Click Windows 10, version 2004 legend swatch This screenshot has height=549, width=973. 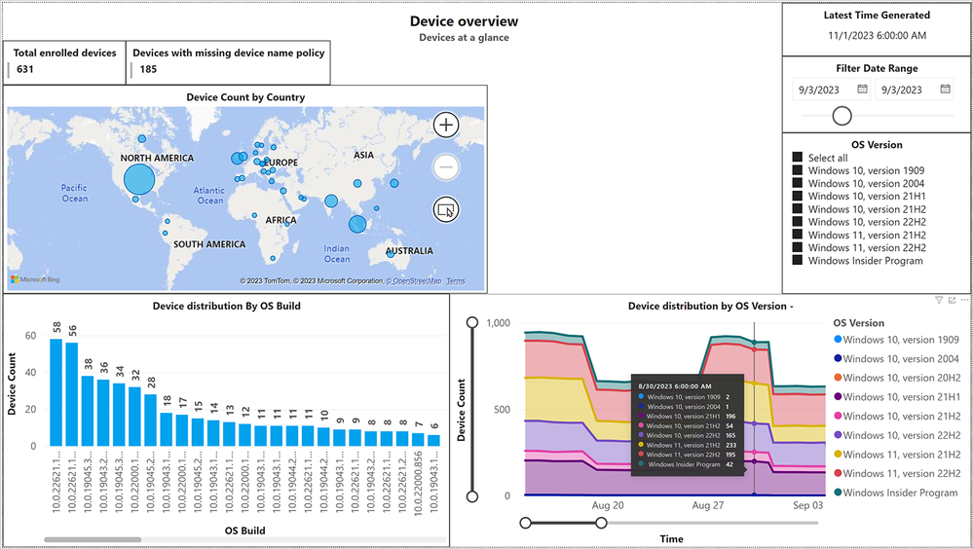838,358
